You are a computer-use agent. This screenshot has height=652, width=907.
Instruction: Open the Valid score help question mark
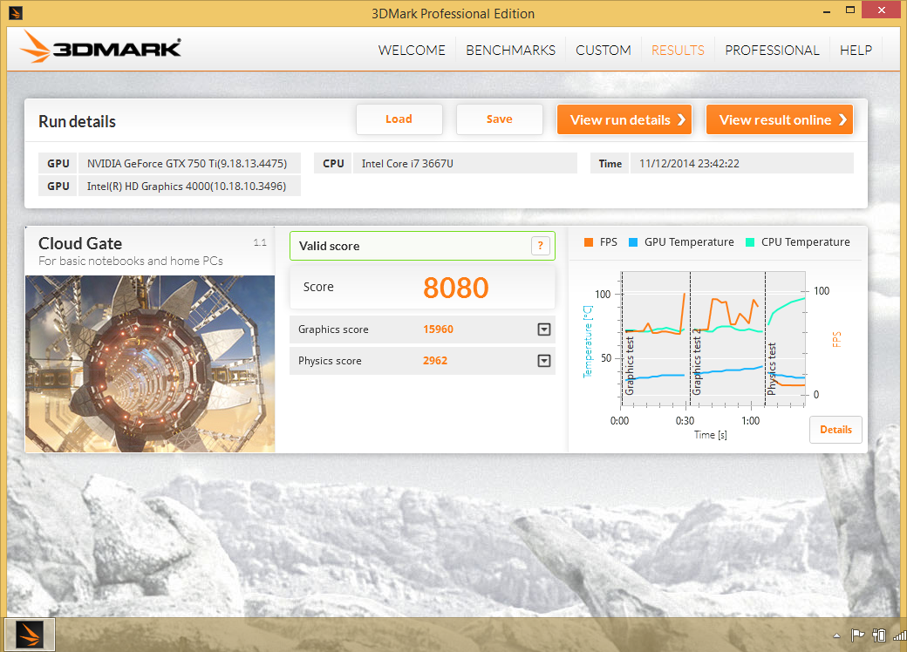pyautogui.click(x=540, y=246)
